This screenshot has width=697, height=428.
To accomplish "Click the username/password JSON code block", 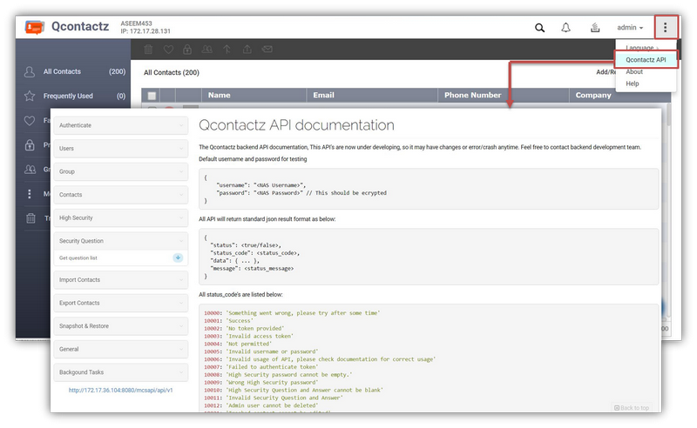I will click(429, 189).
